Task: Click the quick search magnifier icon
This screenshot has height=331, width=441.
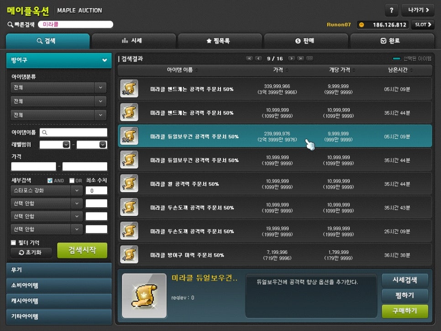Action: pyautogui.click(x=10, y=25)
